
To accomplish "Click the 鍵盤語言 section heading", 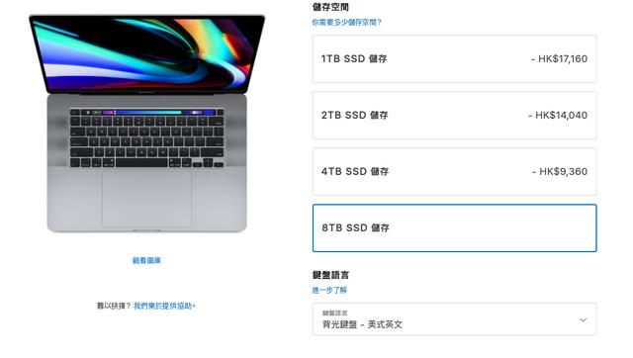I will click(x=330, y=275).
